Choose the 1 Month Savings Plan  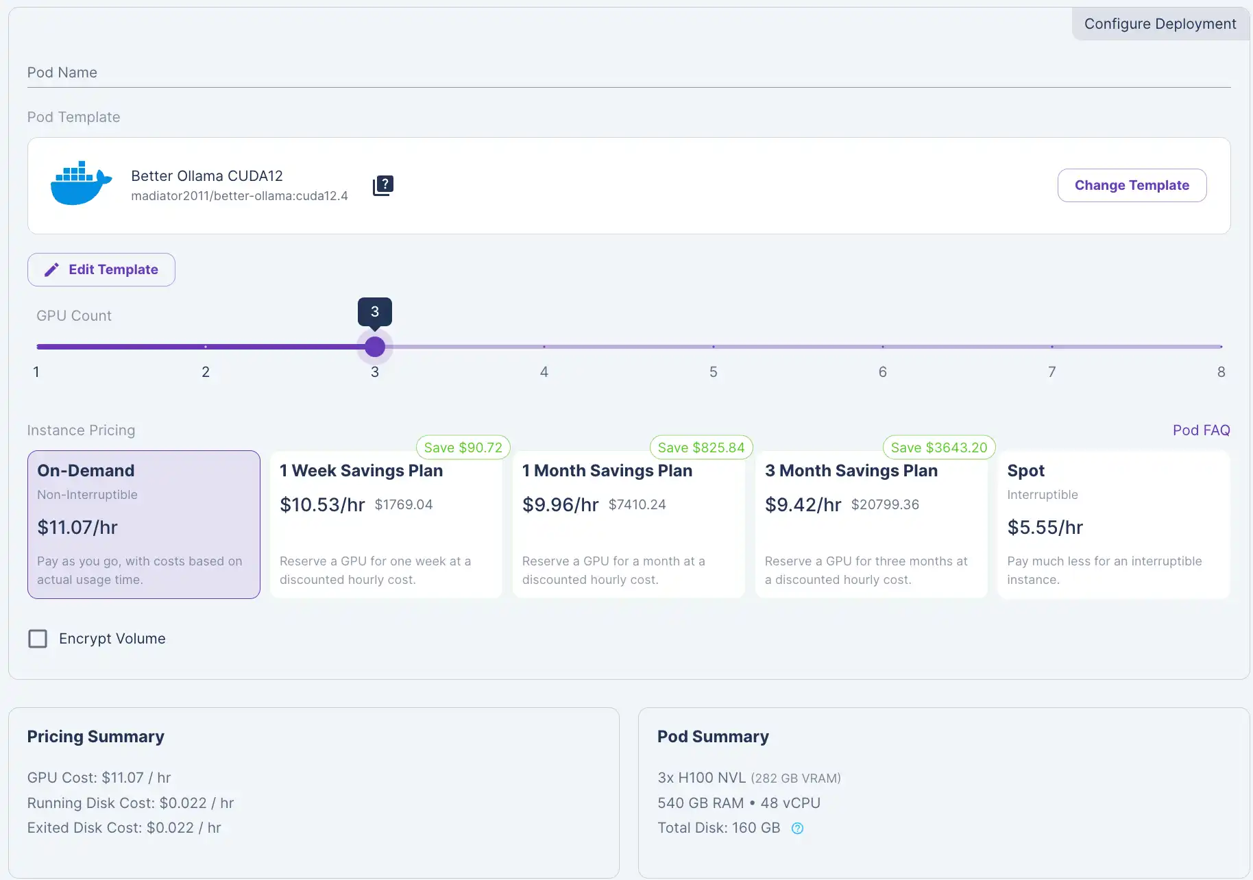tap(629, 524)
